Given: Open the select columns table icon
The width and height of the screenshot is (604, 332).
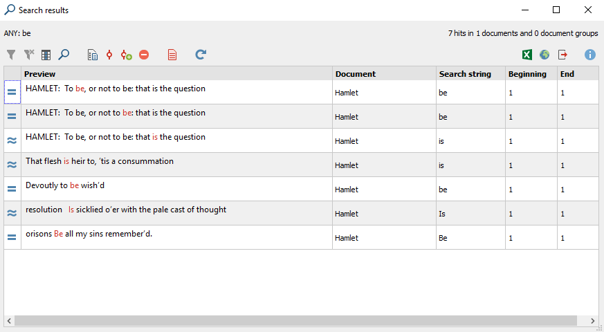Looking at the screenshot, I should (x=46, y=55).
